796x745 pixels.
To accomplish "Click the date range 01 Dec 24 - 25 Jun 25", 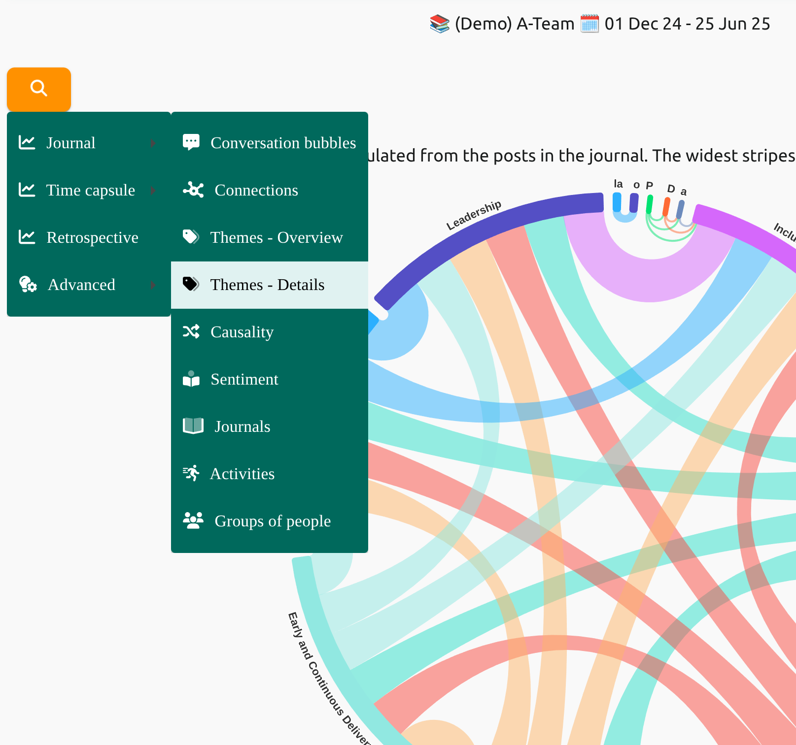I will click(688, 24).
